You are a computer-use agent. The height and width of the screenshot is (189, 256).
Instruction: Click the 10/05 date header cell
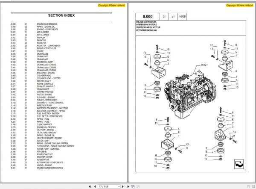click(182, 17)
